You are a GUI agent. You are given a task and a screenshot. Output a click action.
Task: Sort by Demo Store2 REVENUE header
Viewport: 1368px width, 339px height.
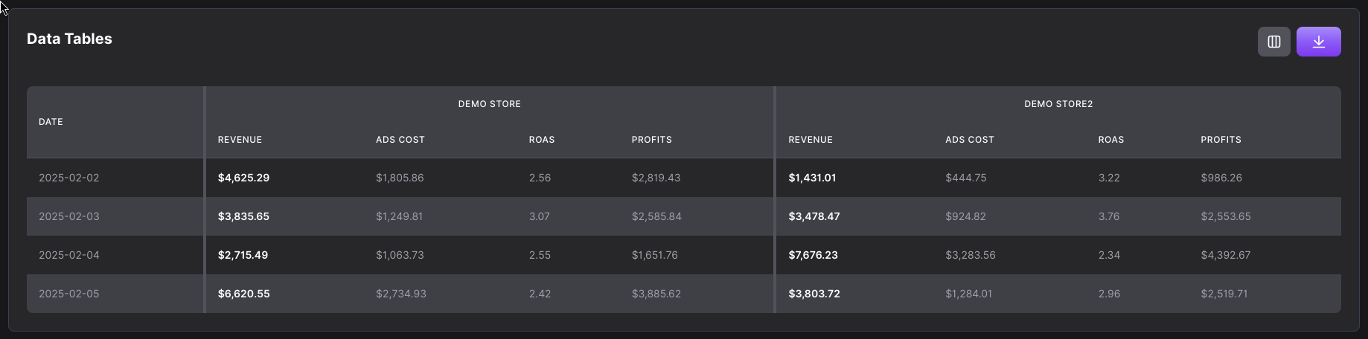pyautogui.click(x=811, y=140)
